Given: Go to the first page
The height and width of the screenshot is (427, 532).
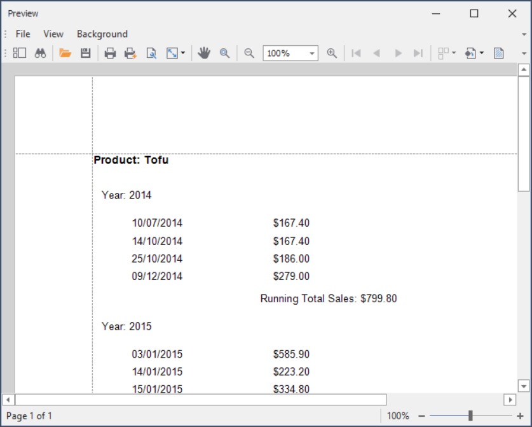Looking at the screenshot, I should pyautogui.click(x=356, y=53).
